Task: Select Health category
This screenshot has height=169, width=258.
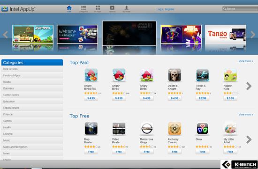Action: [32, 127]
